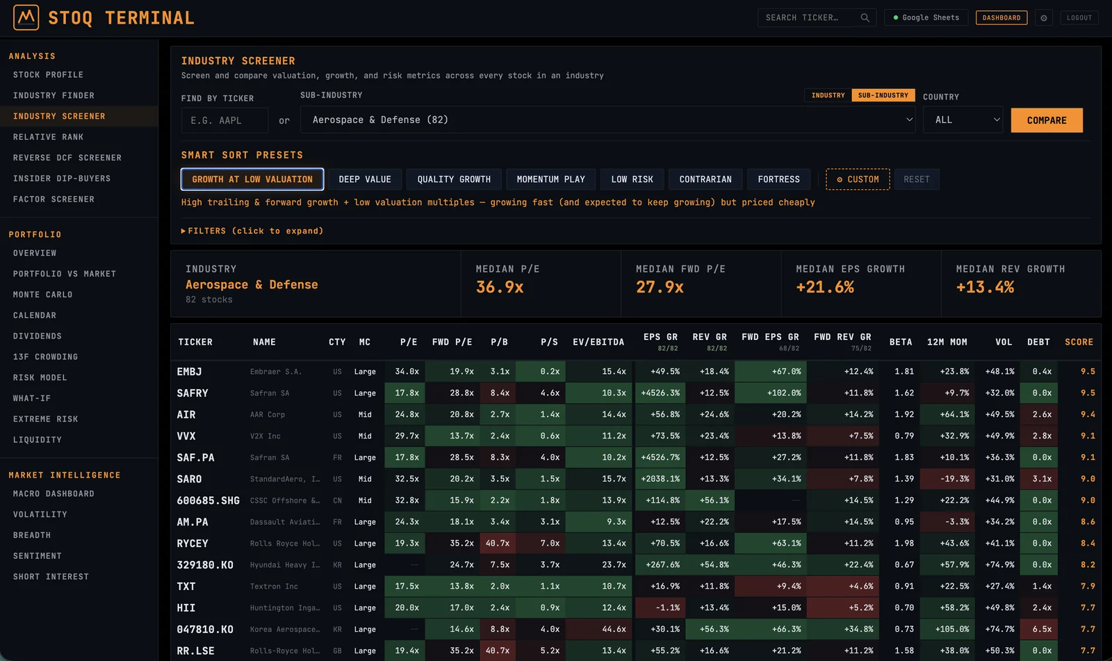This screenshot has width=1112, height=661.
Task: Click the search magnifier icon
Action: click(x=865, y=18)
